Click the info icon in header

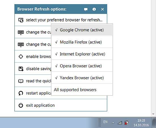[94, 9]
